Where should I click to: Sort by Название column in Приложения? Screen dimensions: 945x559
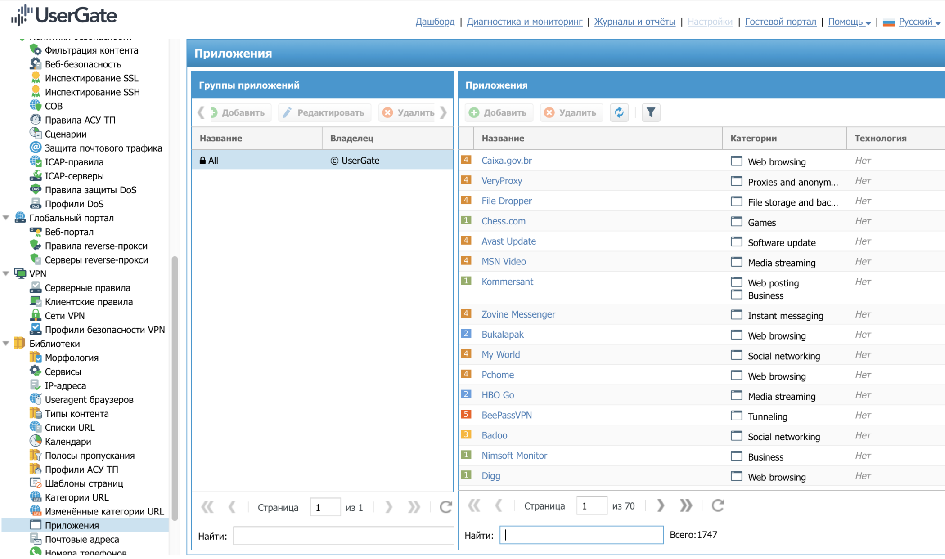click(x=598, y=138)
